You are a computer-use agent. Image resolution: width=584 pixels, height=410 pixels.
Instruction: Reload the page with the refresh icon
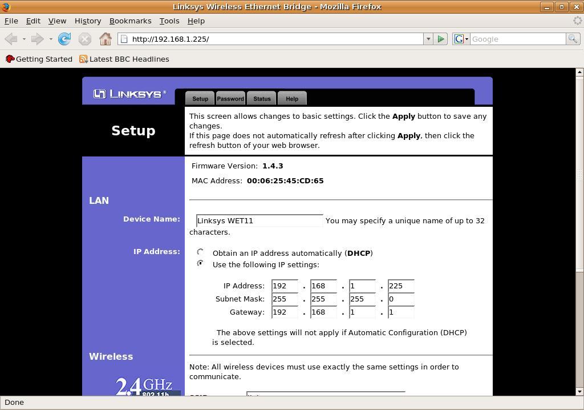(64, 39)
